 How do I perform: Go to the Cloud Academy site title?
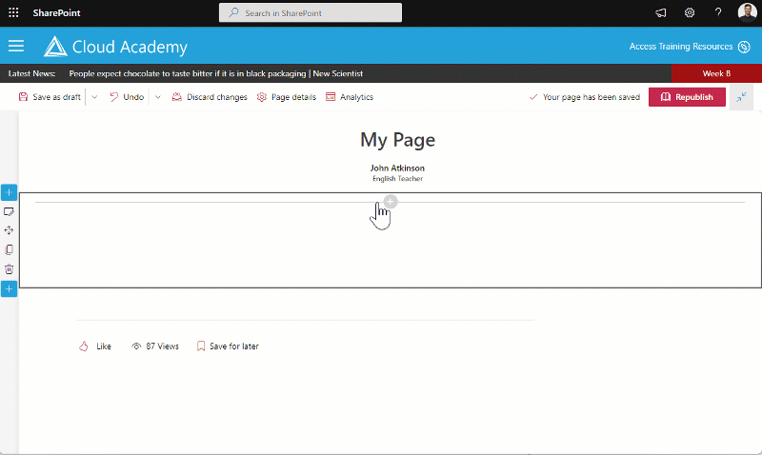point(130,47)
